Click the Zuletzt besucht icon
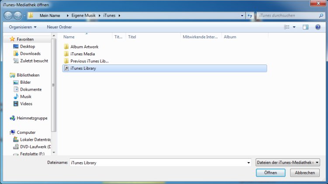 16,61
